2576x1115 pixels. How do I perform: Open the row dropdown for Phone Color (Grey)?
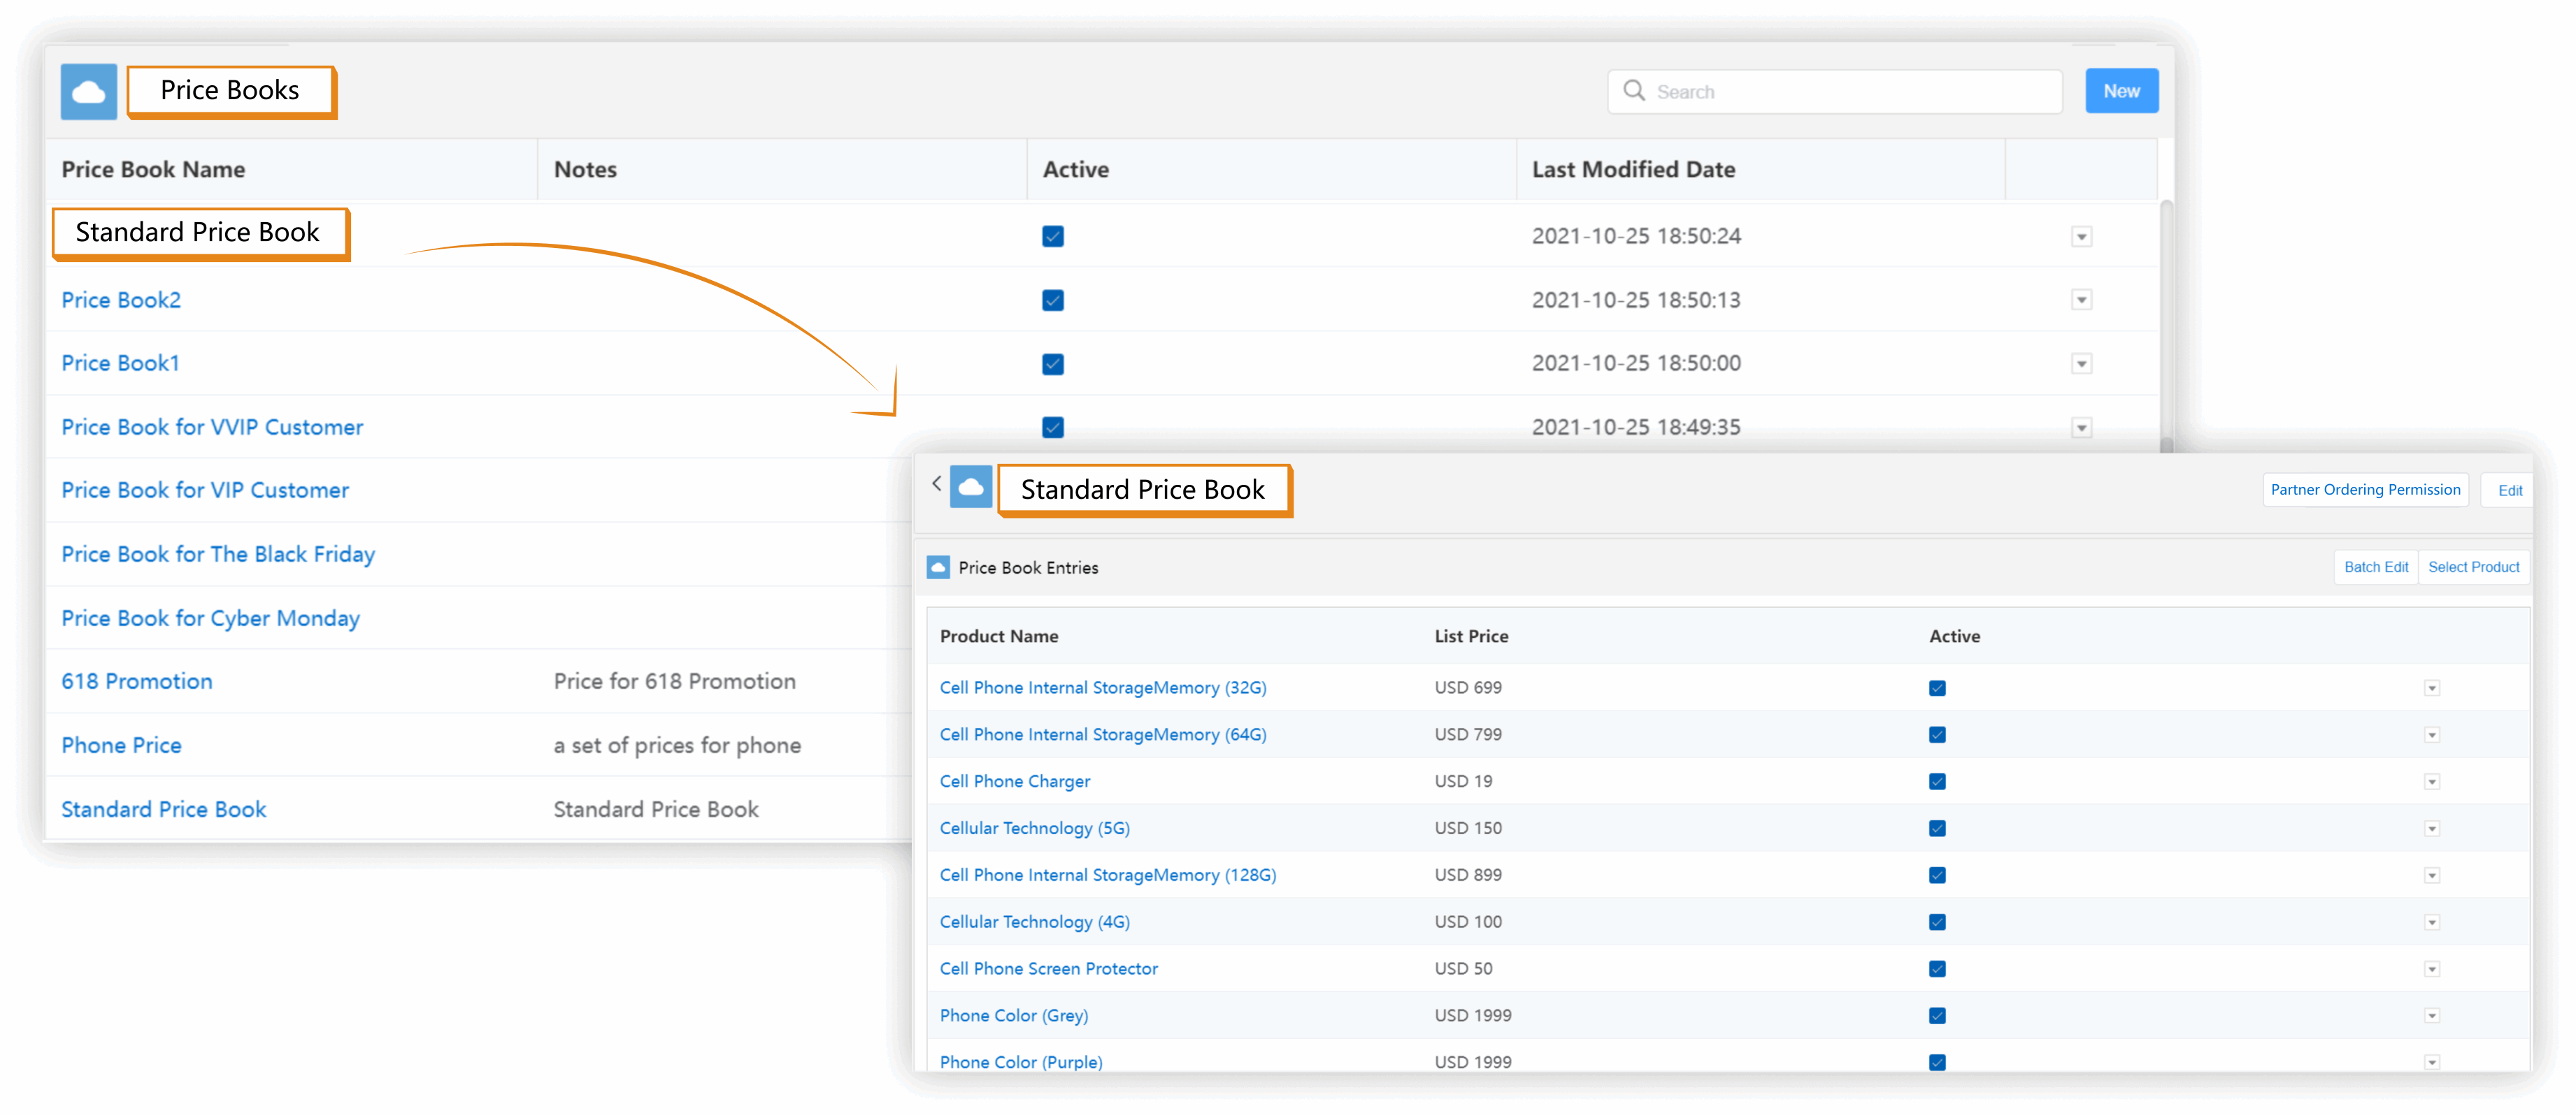click(2431, 1015)
